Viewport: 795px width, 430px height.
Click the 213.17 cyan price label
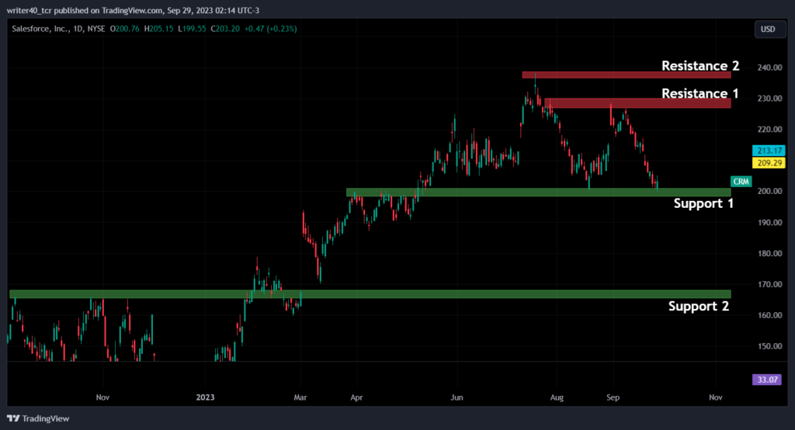(769, 151)
